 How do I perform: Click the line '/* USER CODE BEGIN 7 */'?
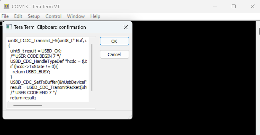click(x=36, y=56)
